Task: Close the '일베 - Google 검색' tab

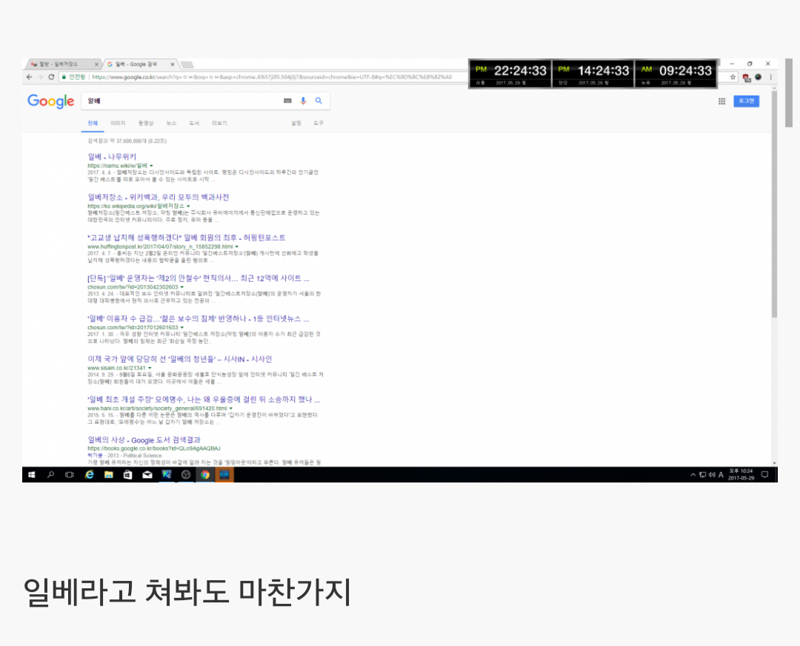Action: point(173,64)
